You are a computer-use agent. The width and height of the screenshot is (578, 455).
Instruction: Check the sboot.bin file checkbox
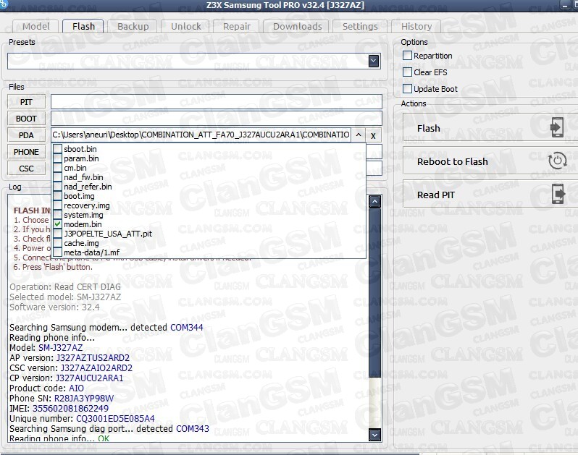(x=57, y=149)
